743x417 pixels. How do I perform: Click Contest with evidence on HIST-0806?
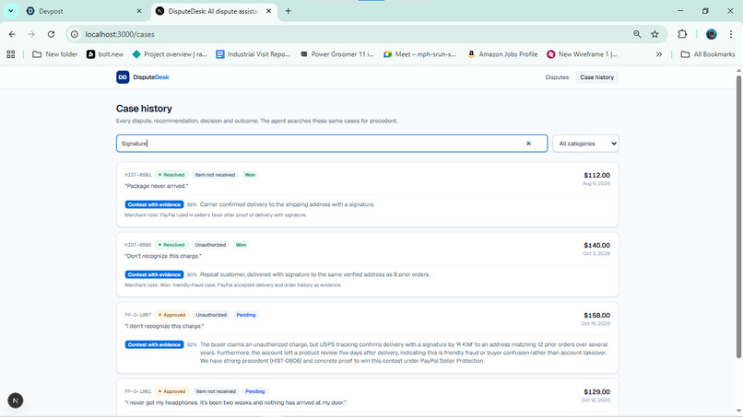pyautogui.click(x=155, y=274)
